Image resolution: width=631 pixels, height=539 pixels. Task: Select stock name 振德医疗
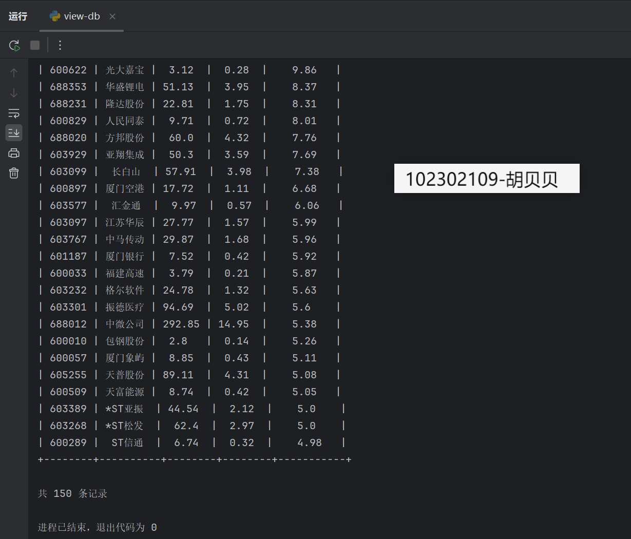125,307
